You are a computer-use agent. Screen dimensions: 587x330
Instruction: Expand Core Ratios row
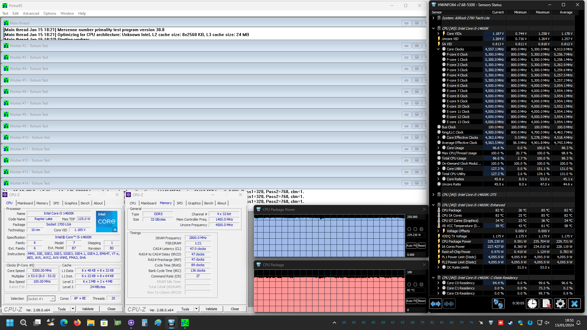tap(438, 179)
